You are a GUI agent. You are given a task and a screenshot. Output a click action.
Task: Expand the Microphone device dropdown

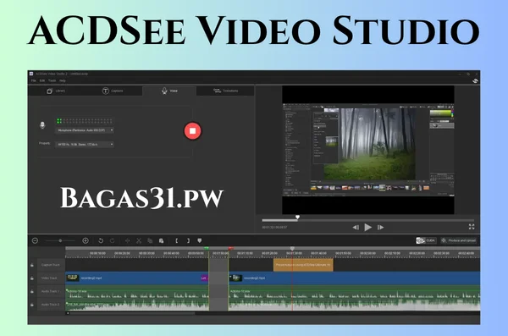coord(85,130)
